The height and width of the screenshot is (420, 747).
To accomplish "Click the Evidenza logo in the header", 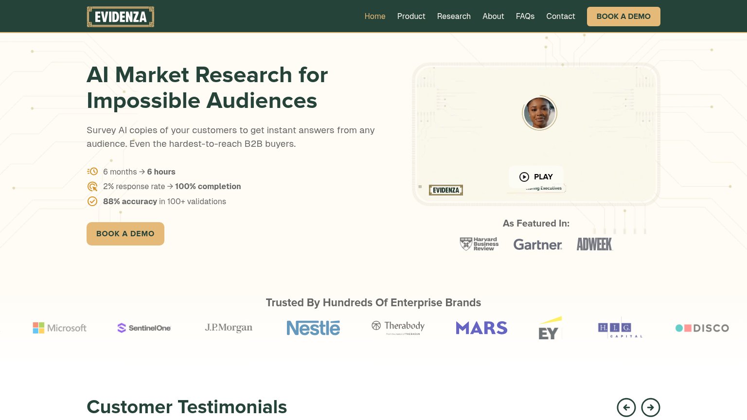I will click(x=121, y=17).
